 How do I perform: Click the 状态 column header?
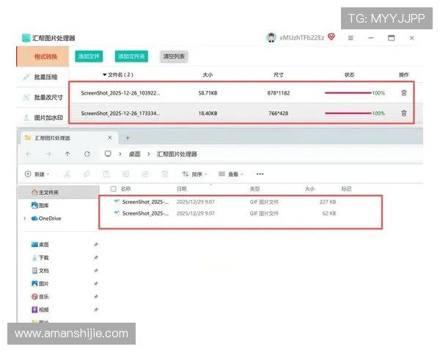349,75
